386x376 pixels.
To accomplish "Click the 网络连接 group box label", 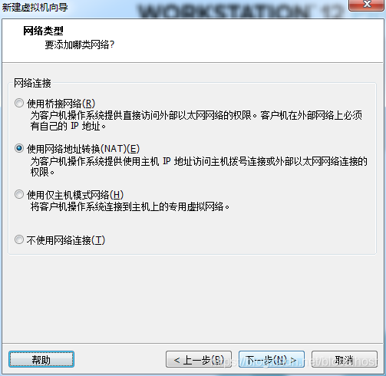I will (32, 83).
